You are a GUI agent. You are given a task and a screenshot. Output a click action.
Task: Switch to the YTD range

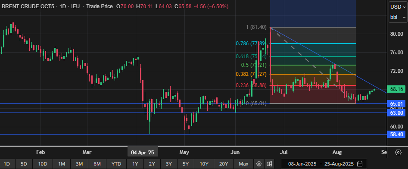coord(116,164)
